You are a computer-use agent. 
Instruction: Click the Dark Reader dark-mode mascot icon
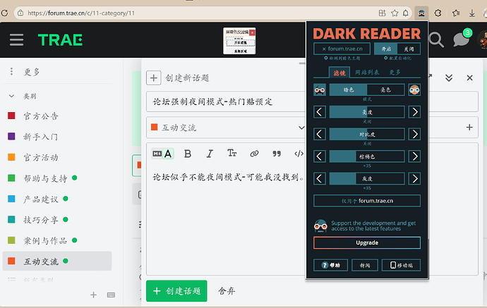[320, 90]
